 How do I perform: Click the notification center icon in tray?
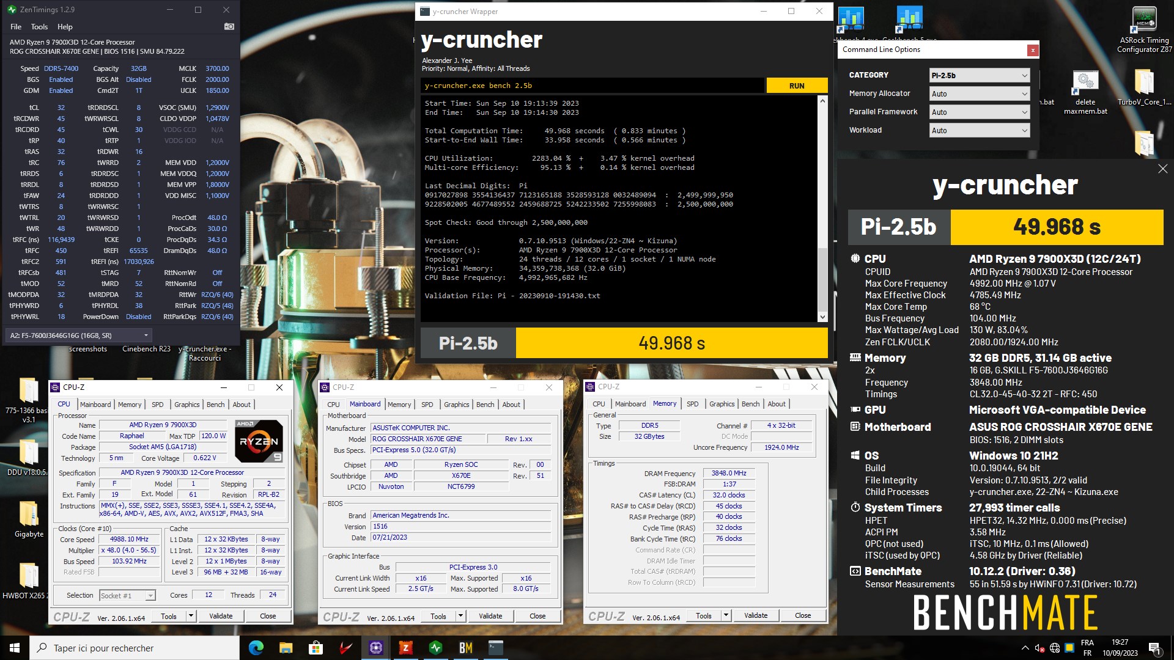tap(1154, 648)
